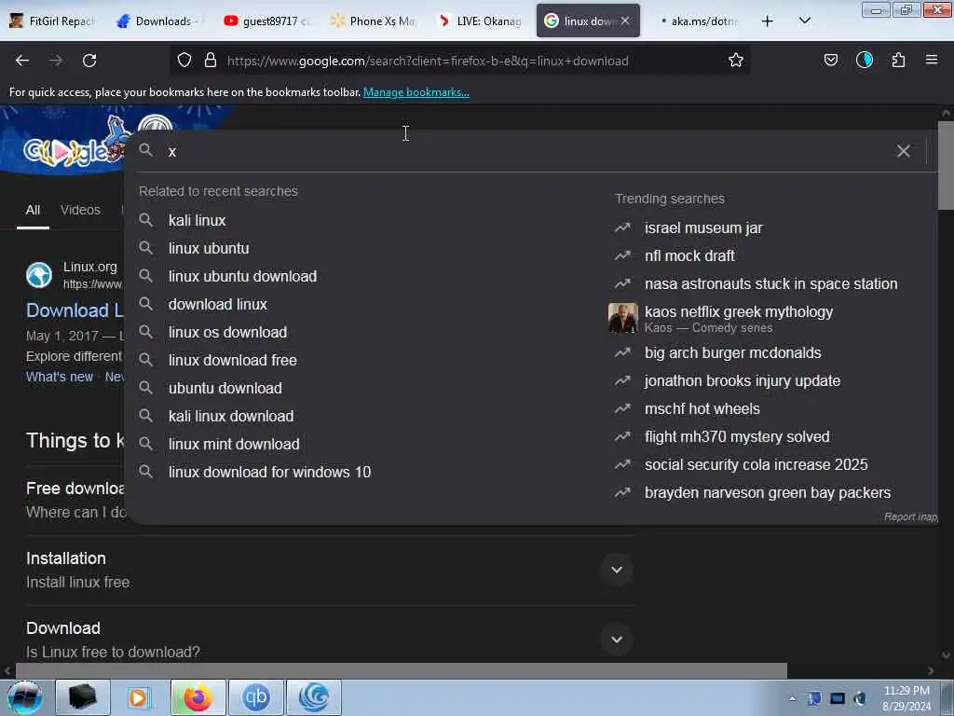The width and height of the screenshot is (954, 716).
Task: Expand the Installation section chevron
Action: coord(617,571)
